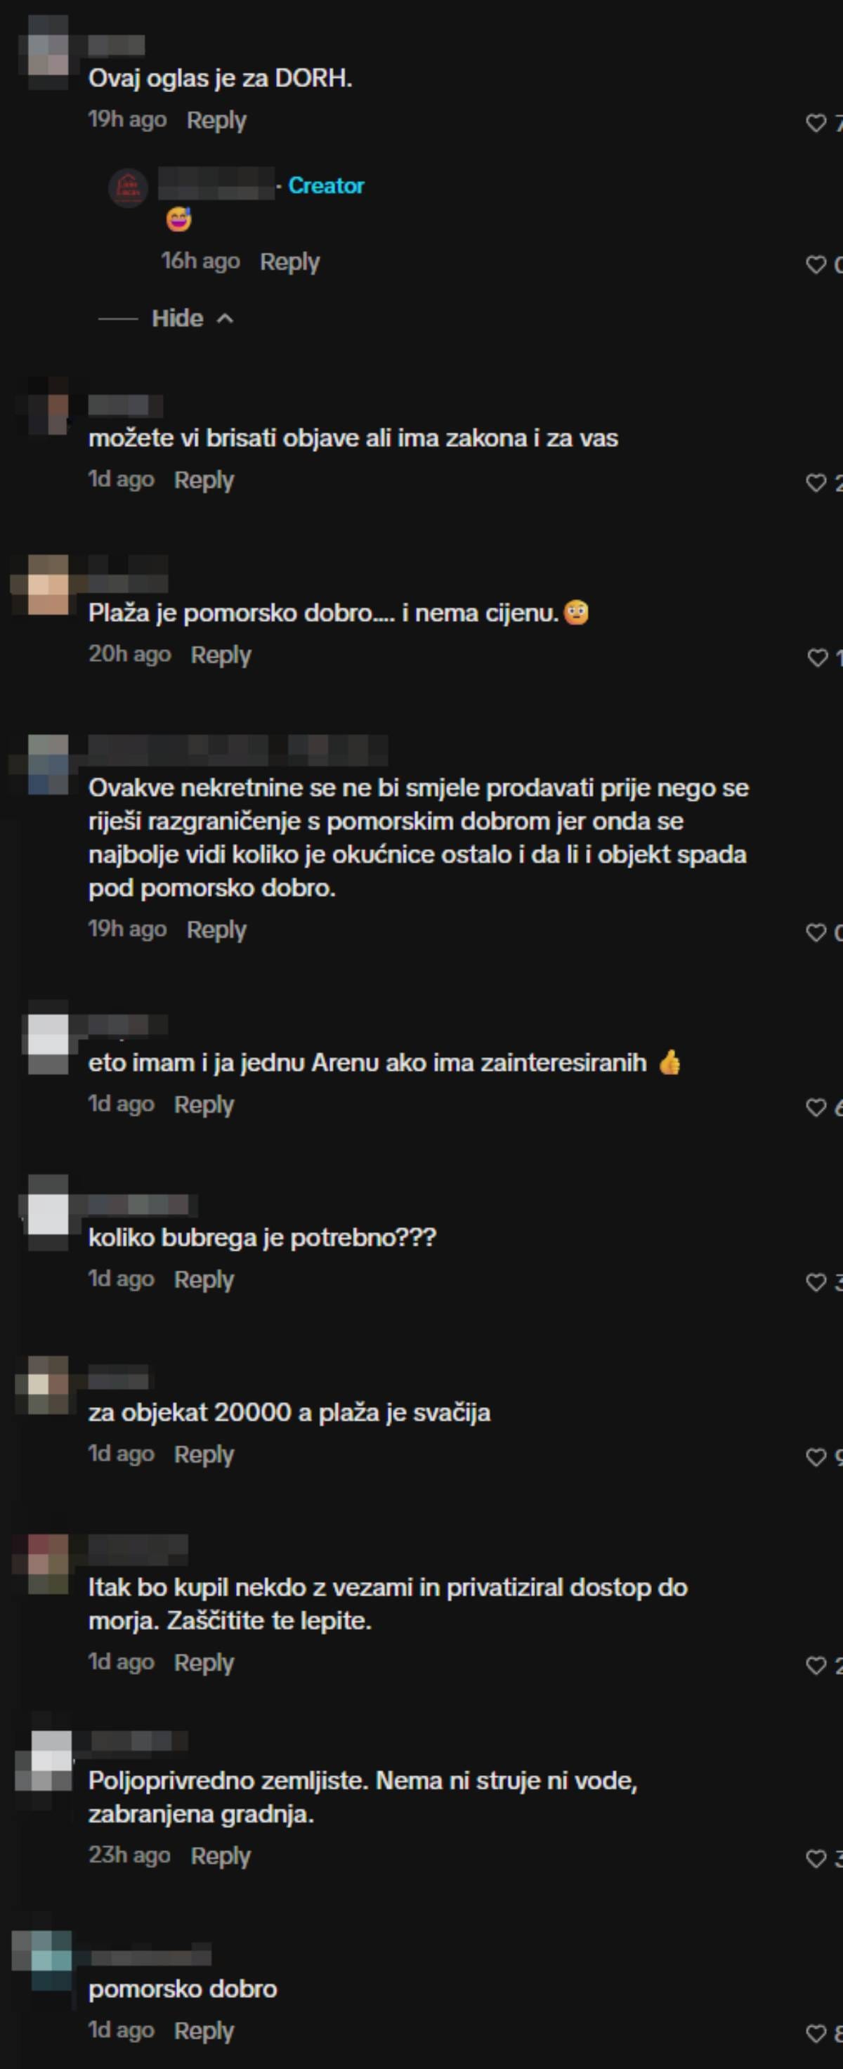Open the Creator's profile avatar
This screenshot has height=2069, width=843.
point(129,188)
